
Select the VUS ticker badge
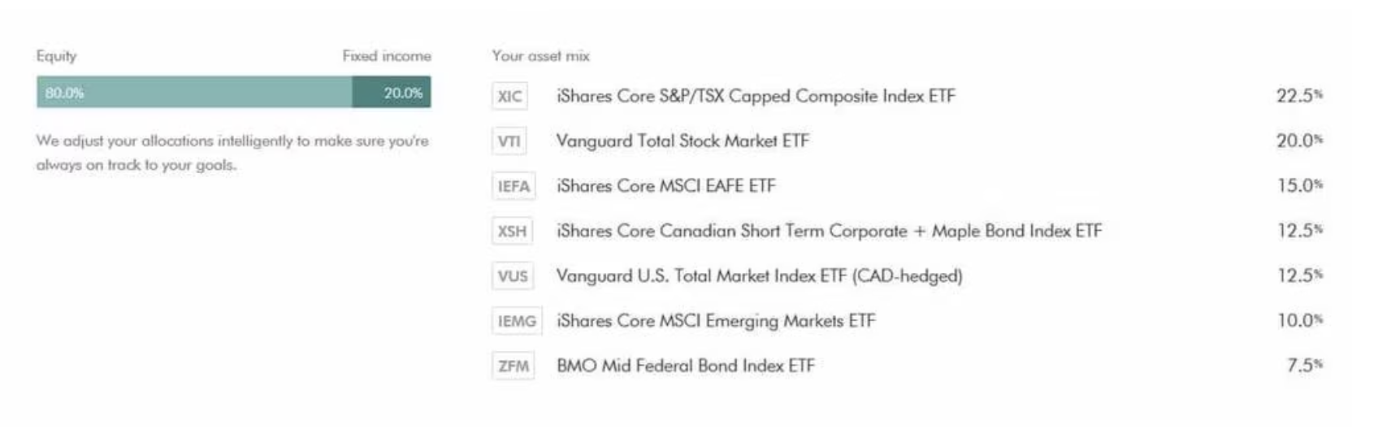[x=513, y=276]
